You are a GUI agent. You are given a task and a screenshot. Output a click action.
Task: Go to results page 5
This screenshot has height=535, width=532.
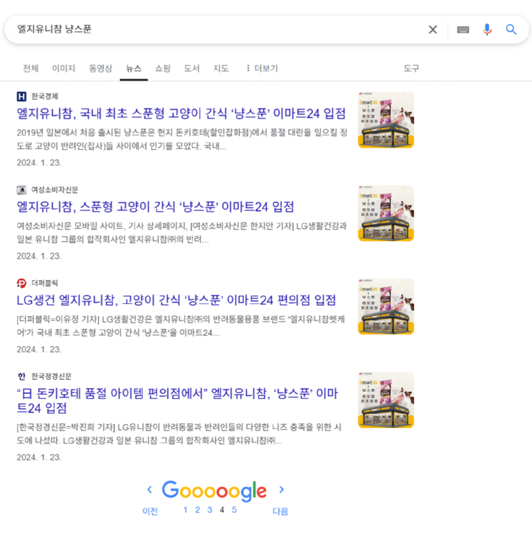(x=234, y=510)
